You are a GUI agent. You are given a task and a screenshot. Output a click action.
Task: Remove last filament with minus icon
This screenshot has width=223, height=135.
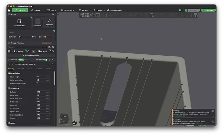click(46, 47)
